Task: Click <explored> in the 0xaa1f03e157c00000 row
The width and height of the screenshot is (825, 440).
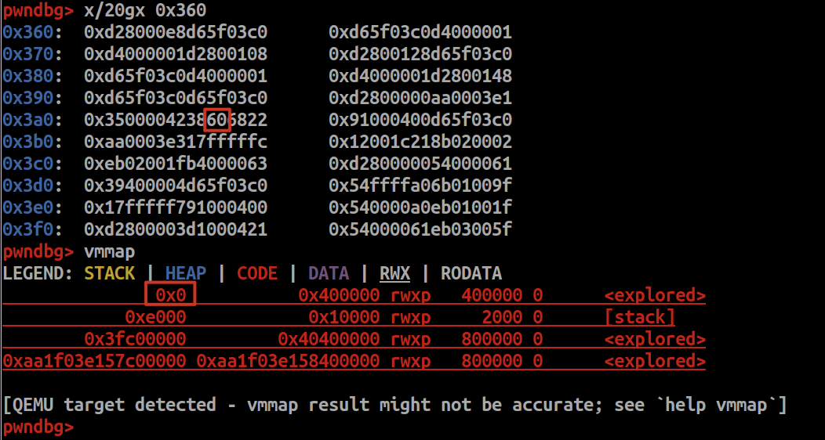Action: click(655, 361)
